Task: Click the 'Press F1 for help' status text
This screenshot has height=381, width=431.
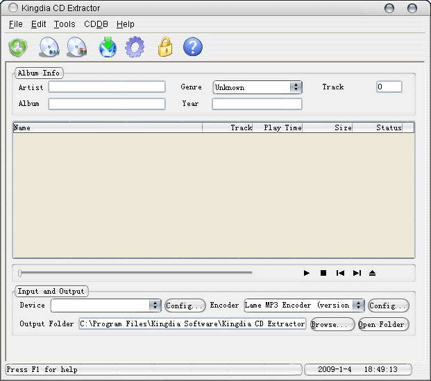Action: (x=42, y=370)
